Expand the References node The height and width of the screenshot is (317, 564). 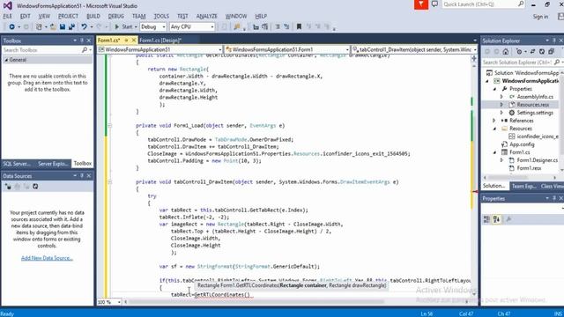click(x=494, y=121)
